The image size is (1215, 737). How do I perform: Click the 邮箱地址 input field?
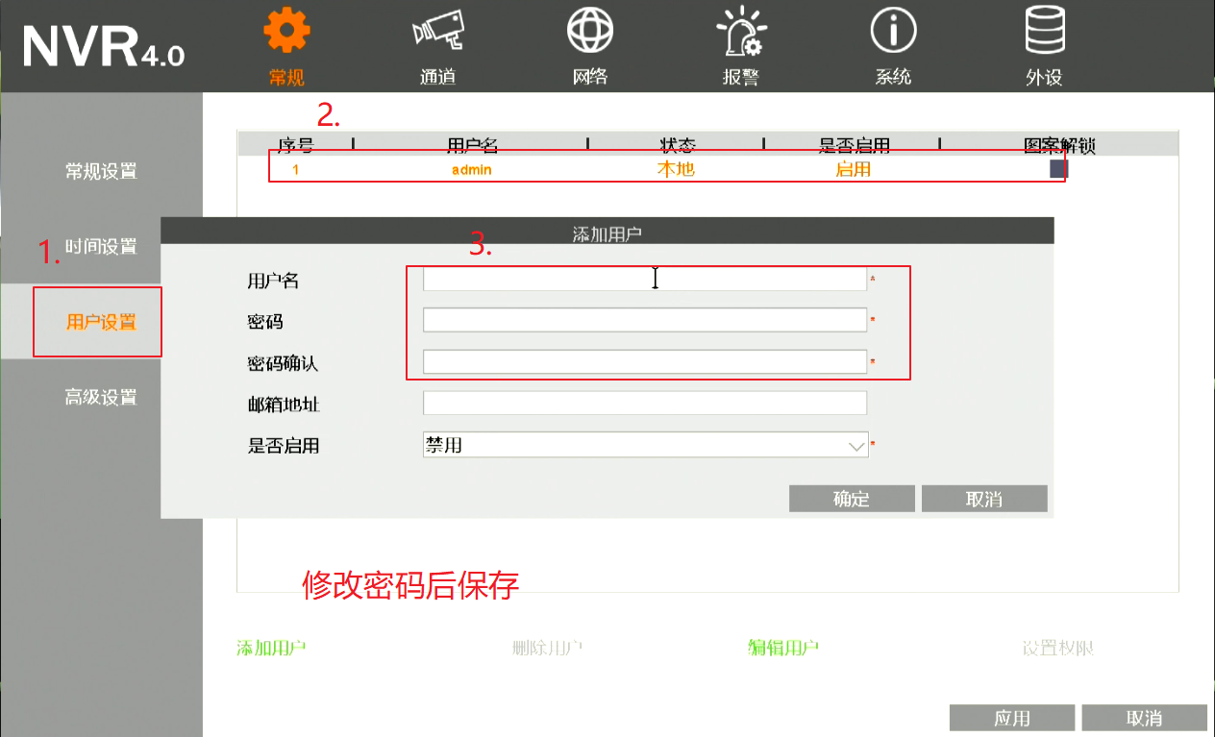[645, 403]
